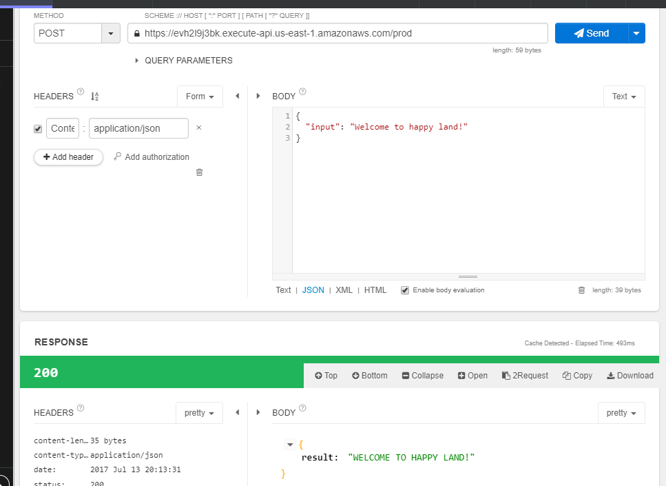Click the headers sort A-Z icon
The width and height of the screenshot is (666, 486).
[95, 97]
